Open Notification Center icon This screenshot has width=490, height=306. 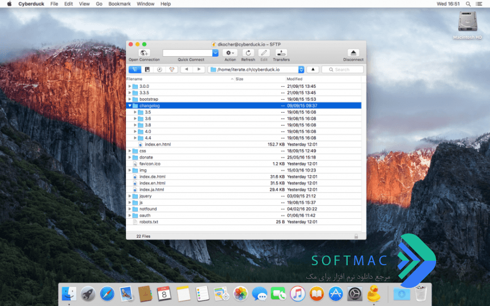click(479, 4)
